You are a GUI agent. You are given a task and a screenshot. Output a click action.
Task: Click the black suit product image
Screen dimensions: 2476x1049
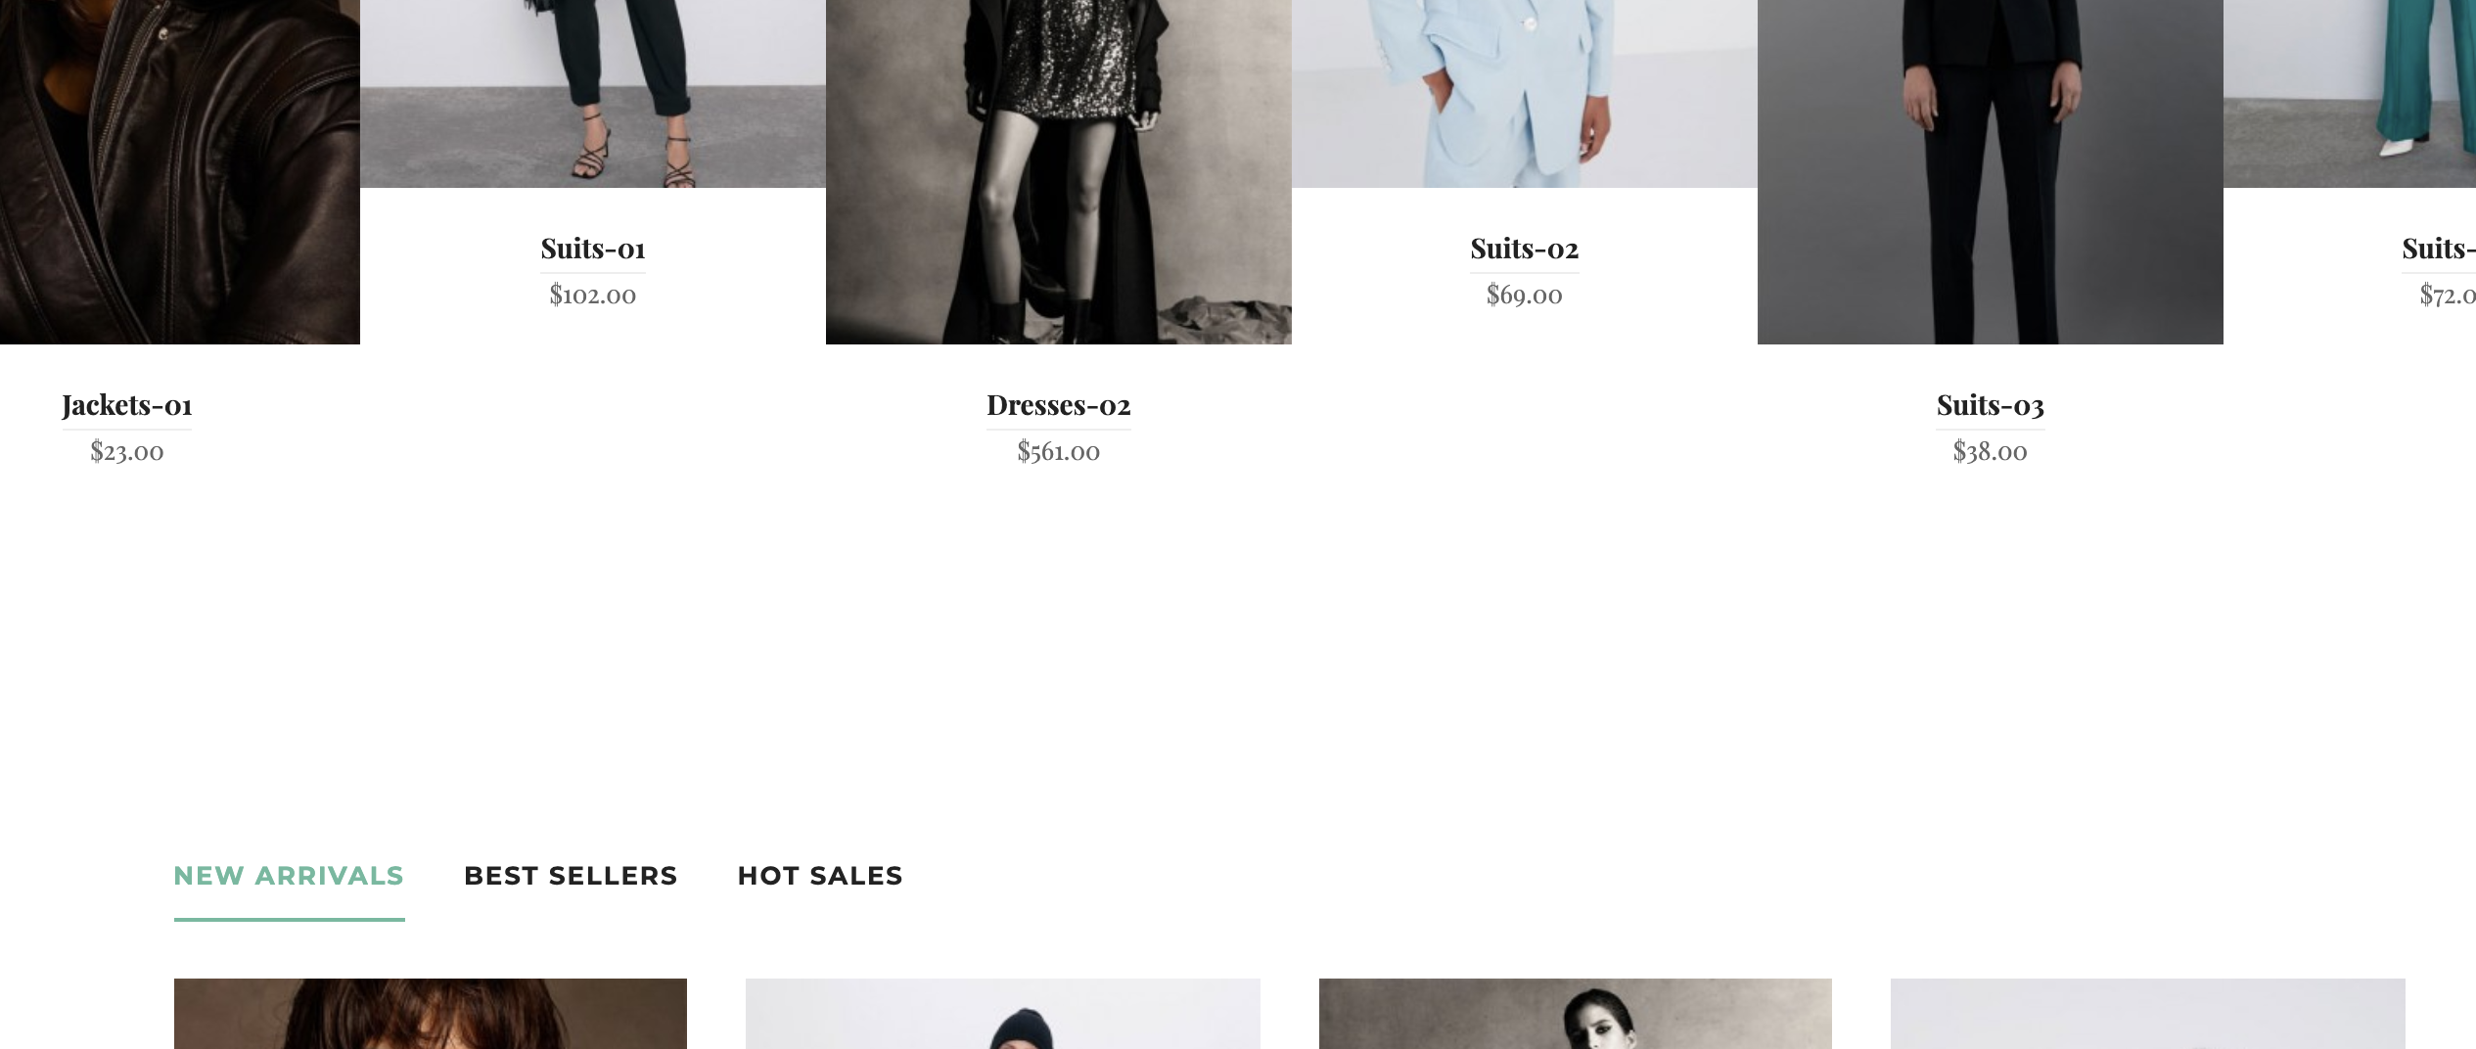1991,172
